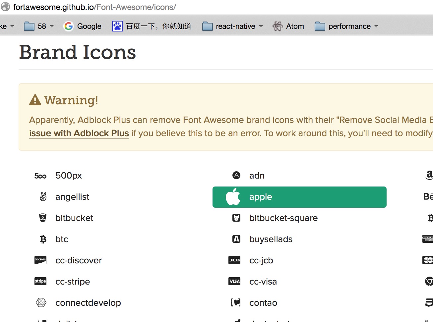Click the cc-discover card icon
Screen dimensions: 433x322
(x=40, y=260)
